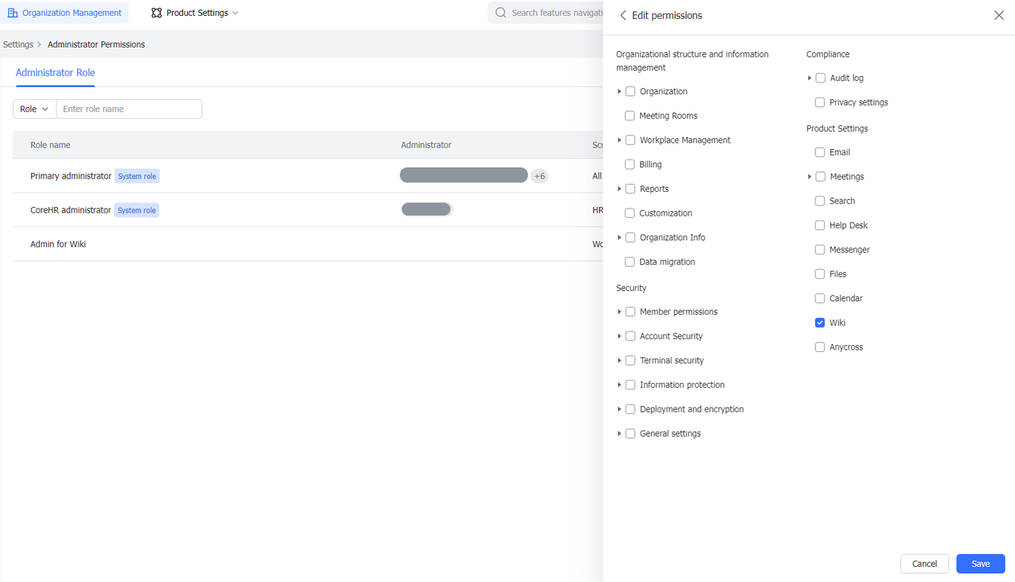Enable the Messenger permission
1015x582 pixels.
coord(819,249)
